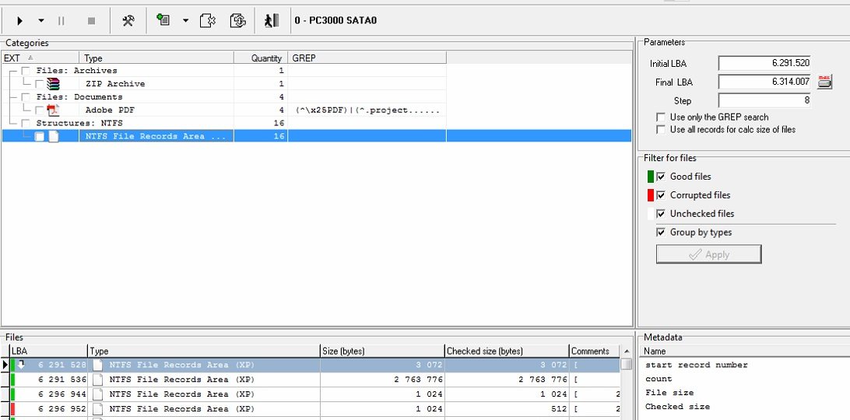850x420 pixels.
Task: Select Files: Documents group label
Action: pyautogui.click(x=79, y=97)
